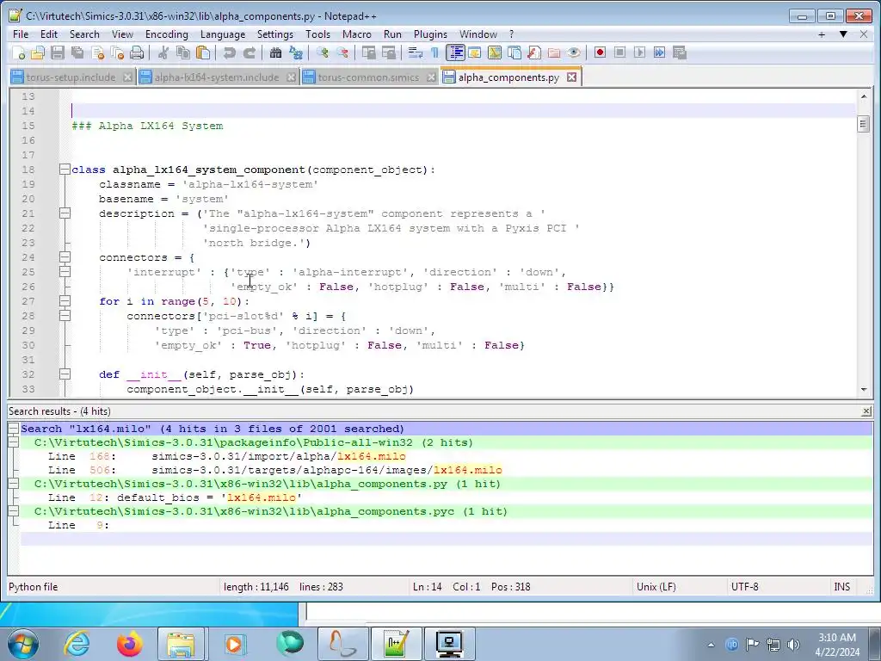
Task: Toggle synchronize vertical scrolling icon
Action: pos(369,53)
